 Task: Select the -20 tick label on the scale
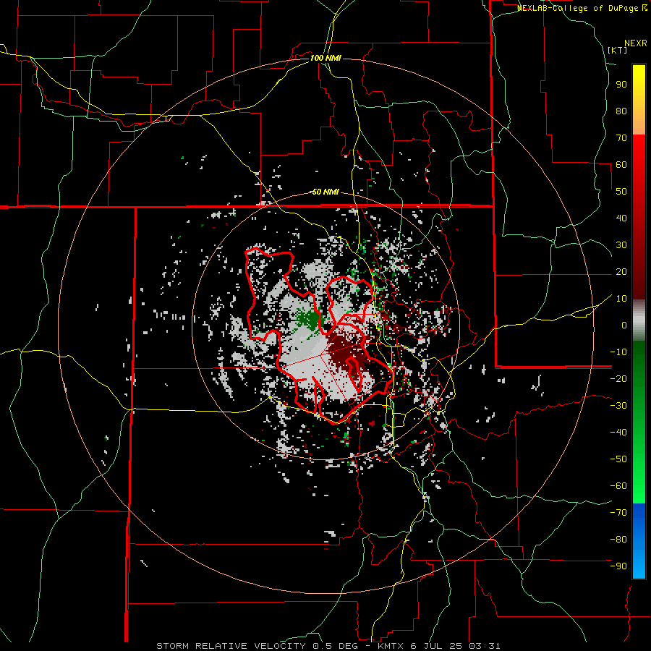[618, 378]
